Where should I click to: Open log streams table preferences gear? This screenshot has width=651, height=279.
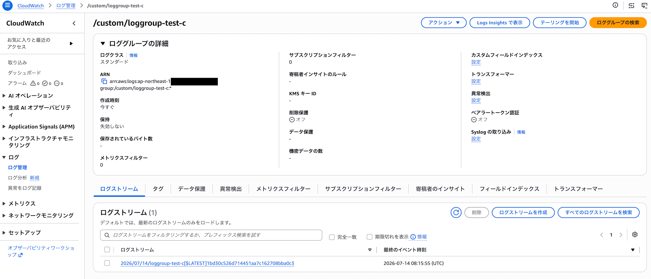pos(635,235)
